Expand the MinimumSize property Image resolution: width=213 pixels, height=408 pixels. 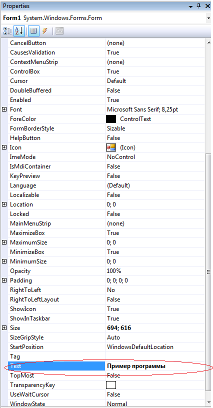coord(4,261)
